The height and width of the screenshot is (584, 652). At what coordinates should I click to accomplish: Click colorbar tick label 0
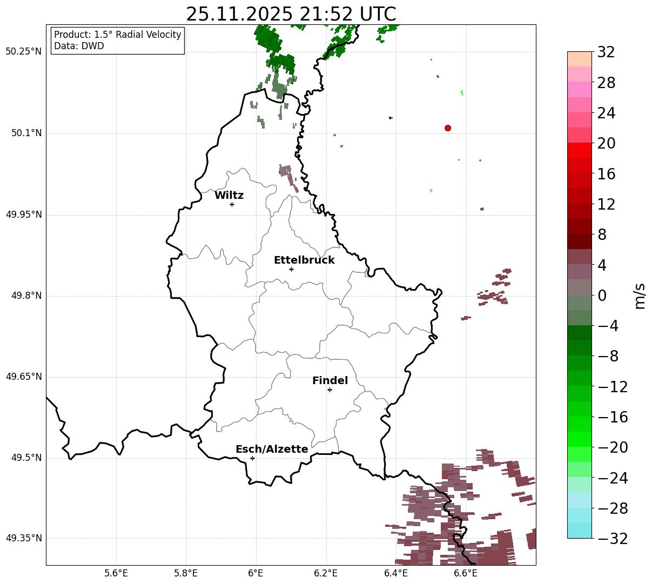[x=602, y=296]
